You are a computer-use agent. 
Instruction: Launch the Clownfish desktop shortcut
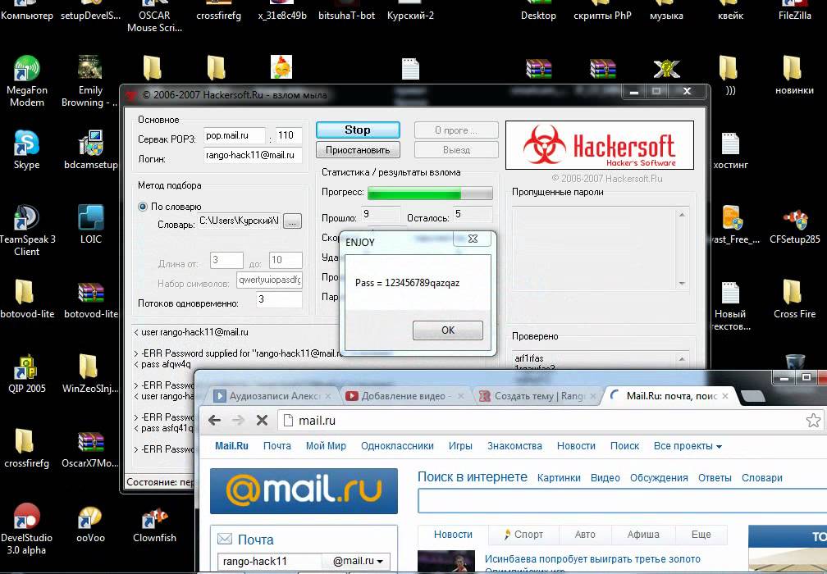154,523
